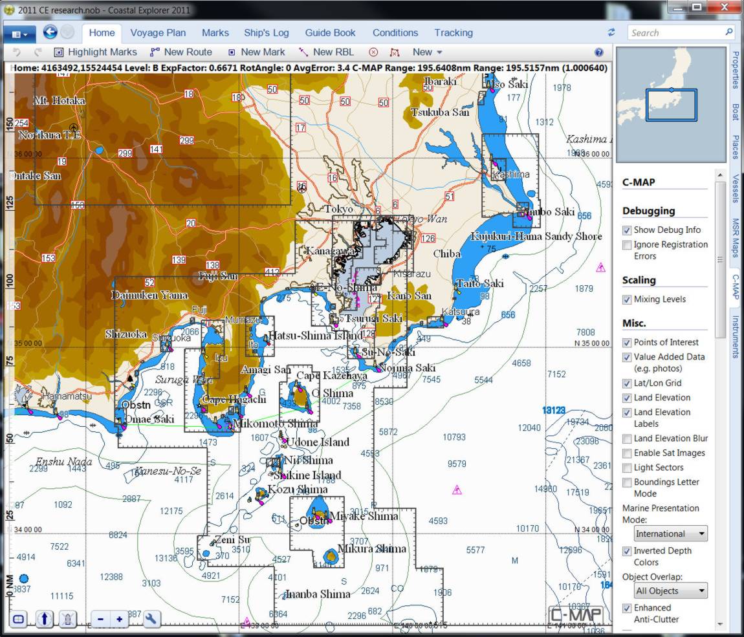
Task: Click the Miyake Shima label on map
Action: (364, 516)
